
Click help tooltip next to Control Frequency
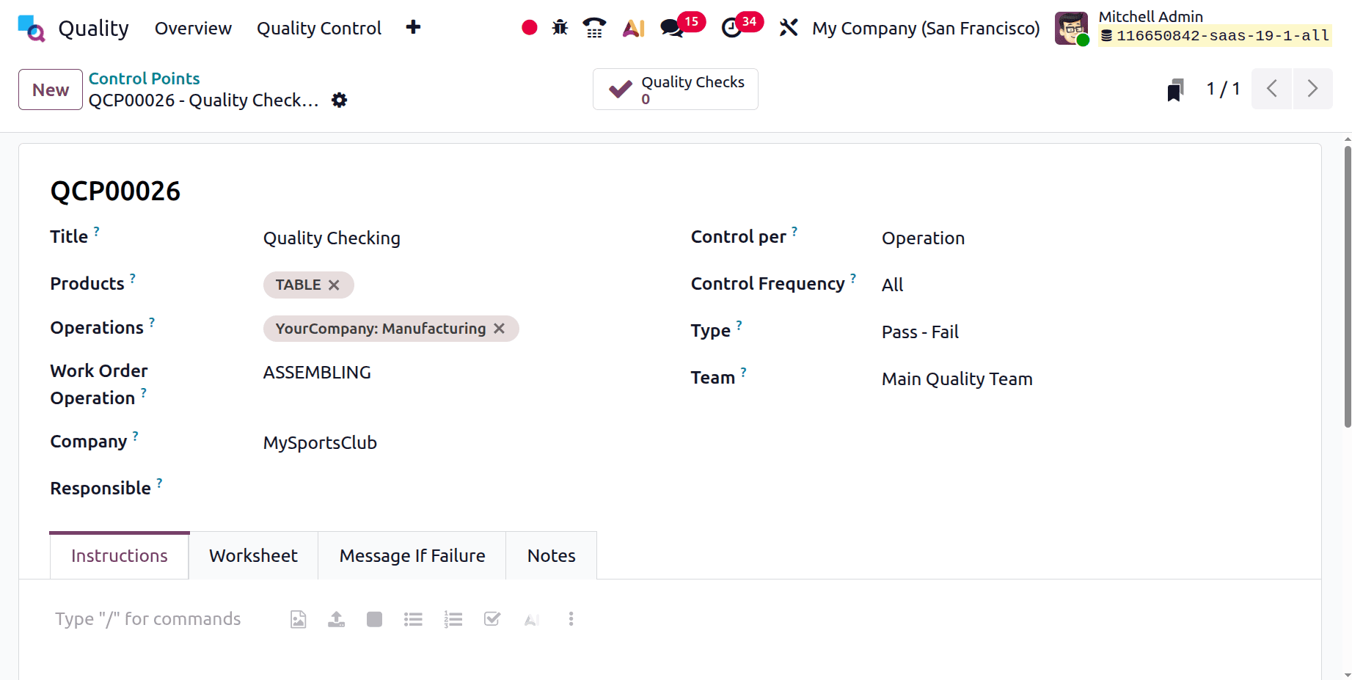click(x=853, y=278)
